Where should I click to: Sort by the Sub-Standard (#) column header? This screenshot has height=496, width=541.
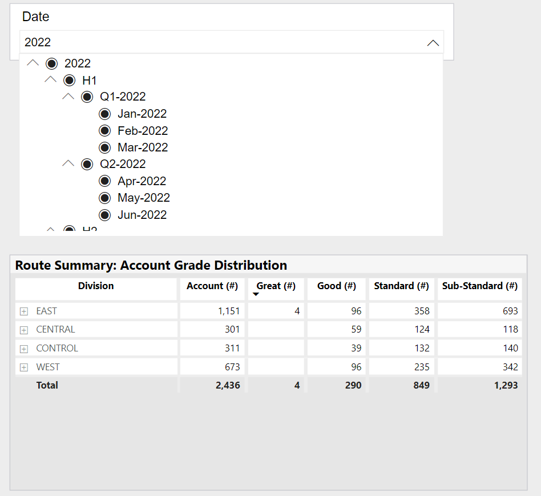pos(479,286)
